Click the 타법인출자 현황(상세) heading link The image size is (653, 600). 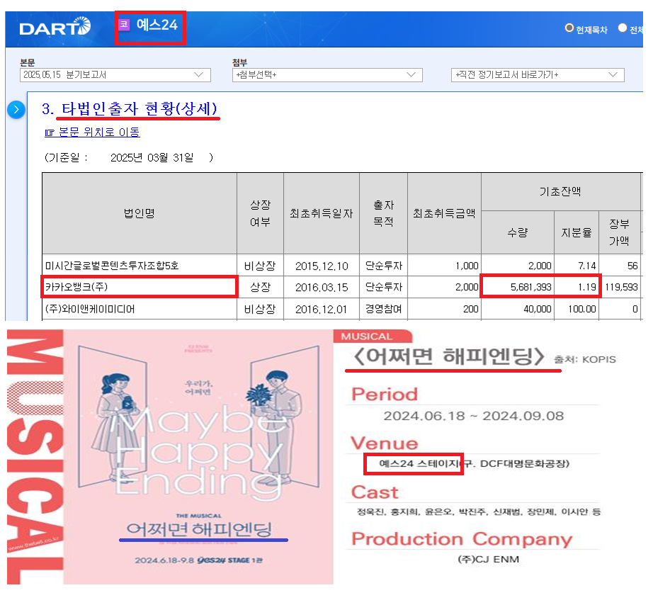point(139,109)
